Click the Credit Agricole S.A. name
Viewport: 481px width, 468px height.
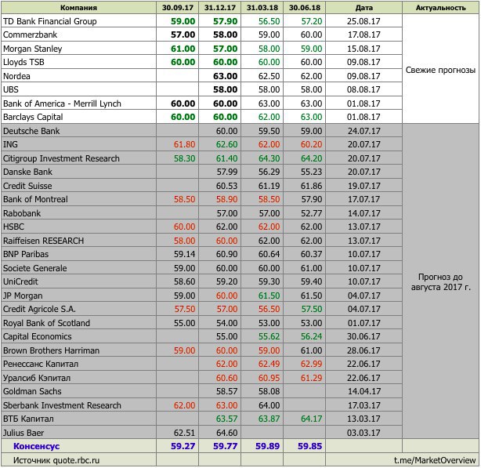39,310
